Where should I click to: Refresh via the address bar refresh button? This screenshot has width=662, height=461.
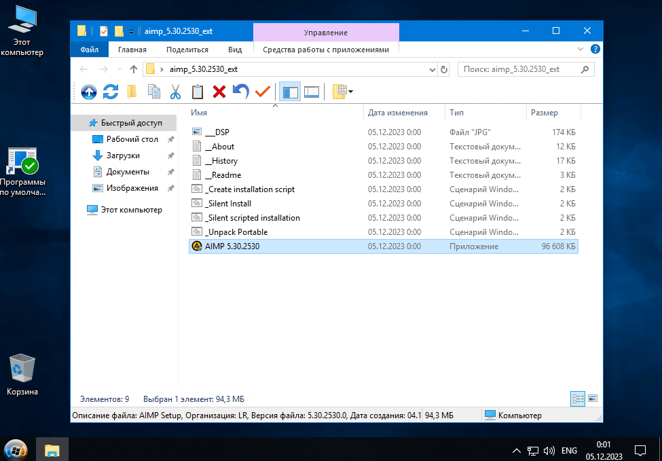pyautogui.click(x=444, y=69)
